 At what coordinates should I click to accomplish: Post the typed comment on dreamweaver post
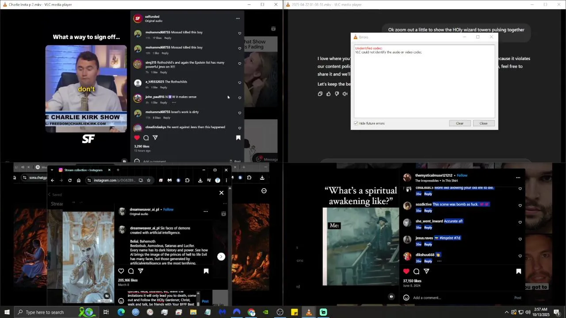[205, 301]
